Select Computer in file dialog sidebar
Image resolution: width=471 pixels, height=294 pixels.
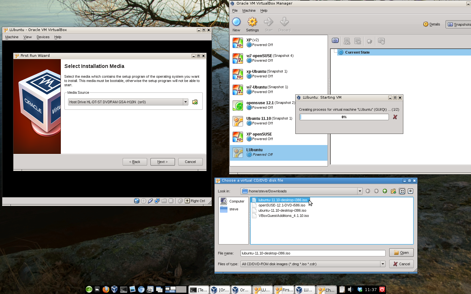click(233, 201)
